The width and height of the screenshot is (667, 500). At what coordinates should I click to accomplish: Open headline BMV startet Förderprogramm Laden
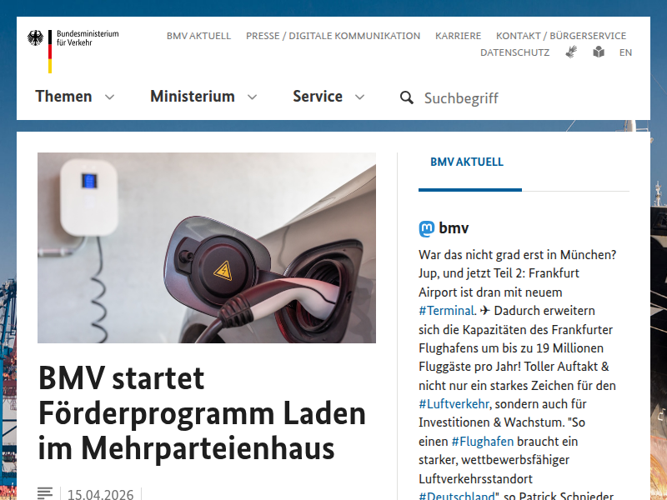tap(202, 412)
